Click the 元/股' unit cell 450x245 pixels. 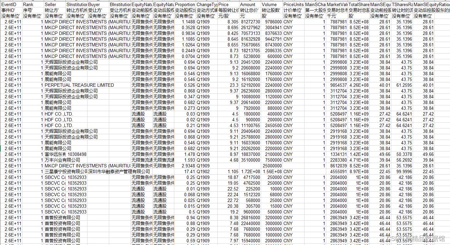pos(228,16)
